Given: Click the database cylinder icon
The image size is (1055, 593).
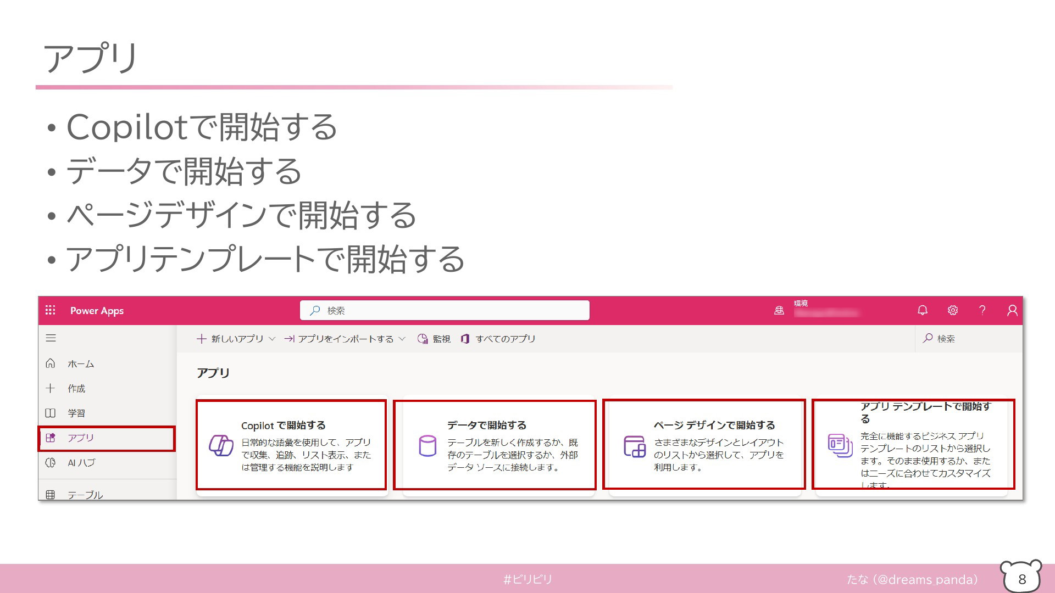Looking at the screenshot, I should click(x=427, y=446).
